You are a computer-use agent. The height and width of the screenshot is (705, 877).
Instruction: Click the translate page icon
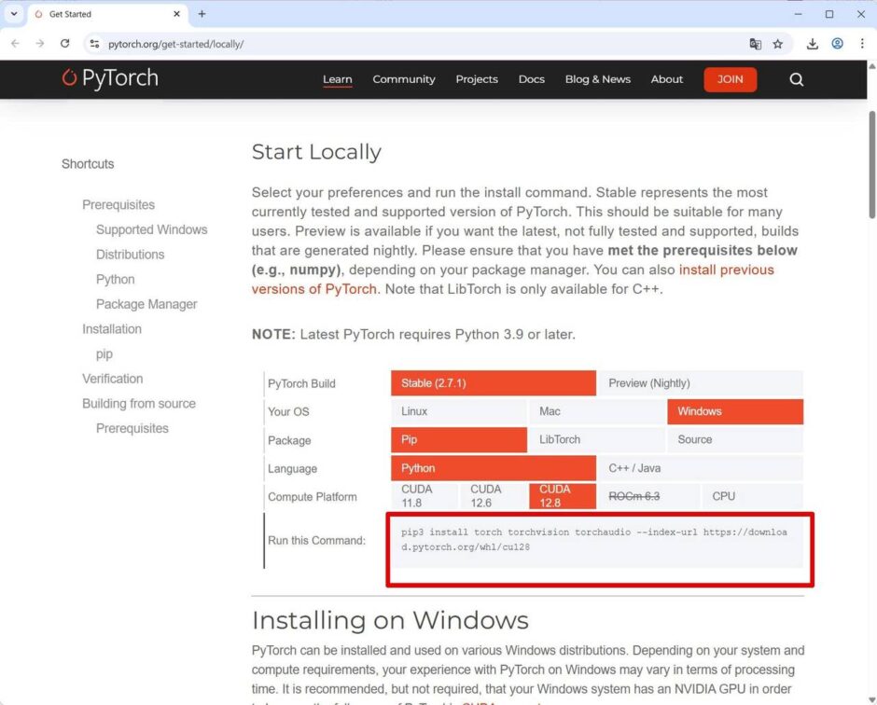755,44
